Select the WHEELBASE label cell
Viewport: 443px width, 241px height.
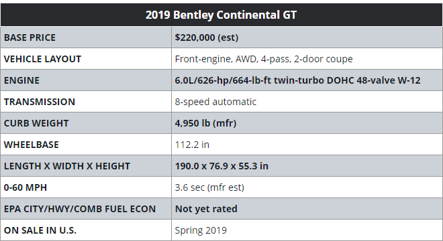tap(86, 145)
